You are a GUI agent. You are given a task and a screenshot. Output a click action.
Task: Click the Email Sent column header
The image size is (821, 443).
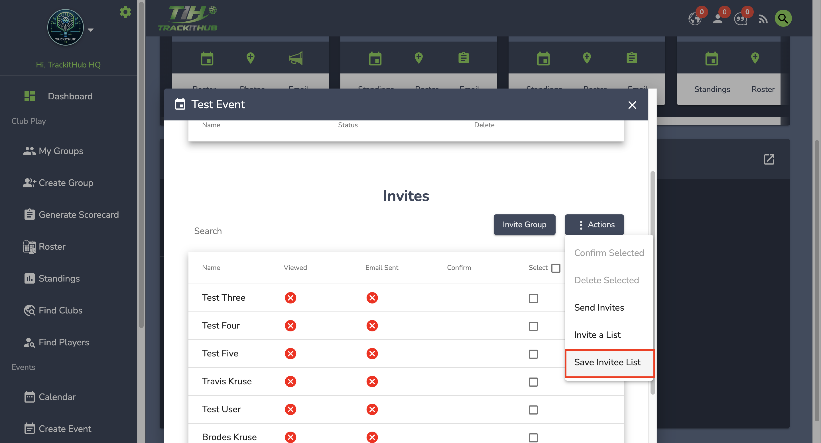381,267
